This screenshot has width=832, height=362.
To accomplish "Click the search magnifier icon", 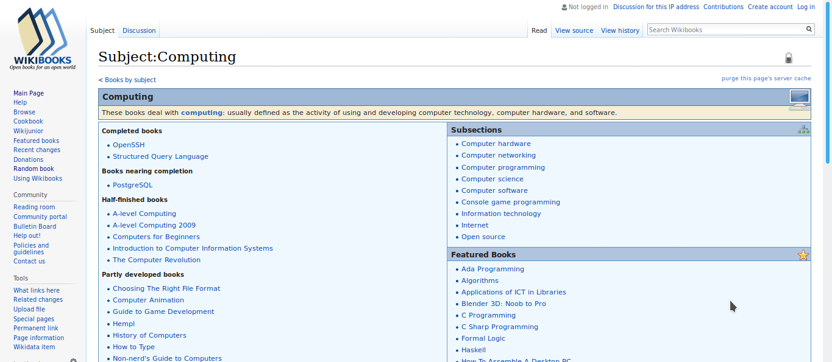I will (809, 29).
